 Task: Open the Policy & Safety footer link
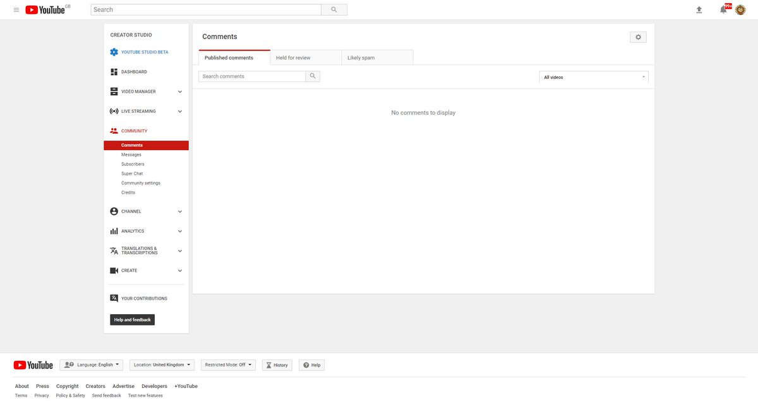[71, 395]
